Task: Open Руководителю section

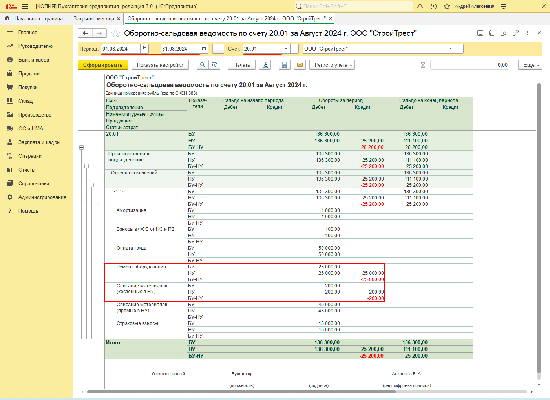Action: click(x=36, y=46)
